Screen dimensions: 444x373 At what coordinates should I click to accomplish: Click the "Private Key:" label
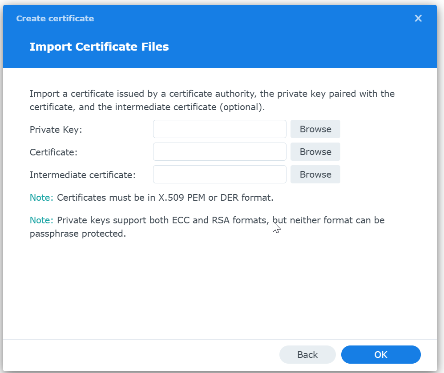click(56, 130)
